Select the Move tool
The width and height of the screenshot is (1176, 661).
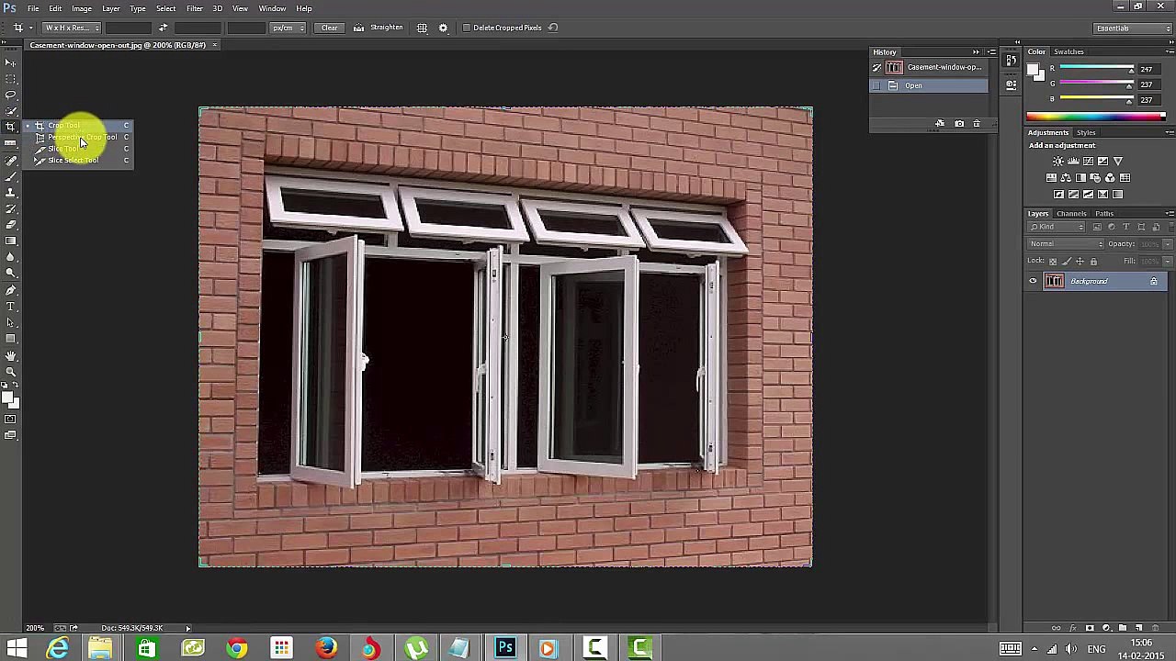point(10,62)
